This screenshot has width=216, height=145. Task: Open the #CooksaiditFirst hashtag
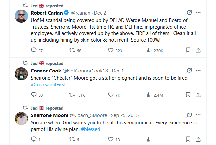(48, 84)
